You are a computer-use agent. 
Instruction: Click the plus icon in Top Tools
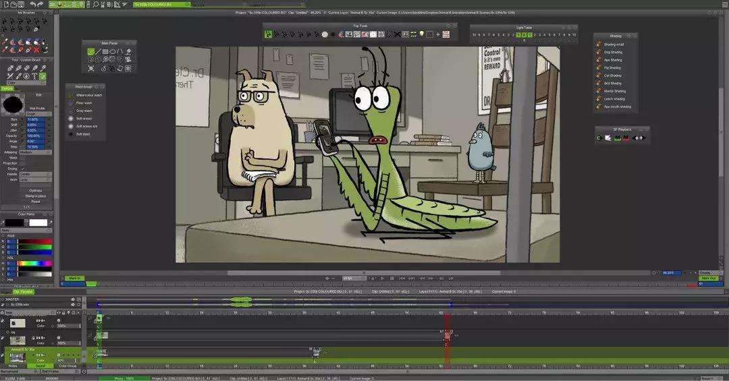tap(437, 34)
